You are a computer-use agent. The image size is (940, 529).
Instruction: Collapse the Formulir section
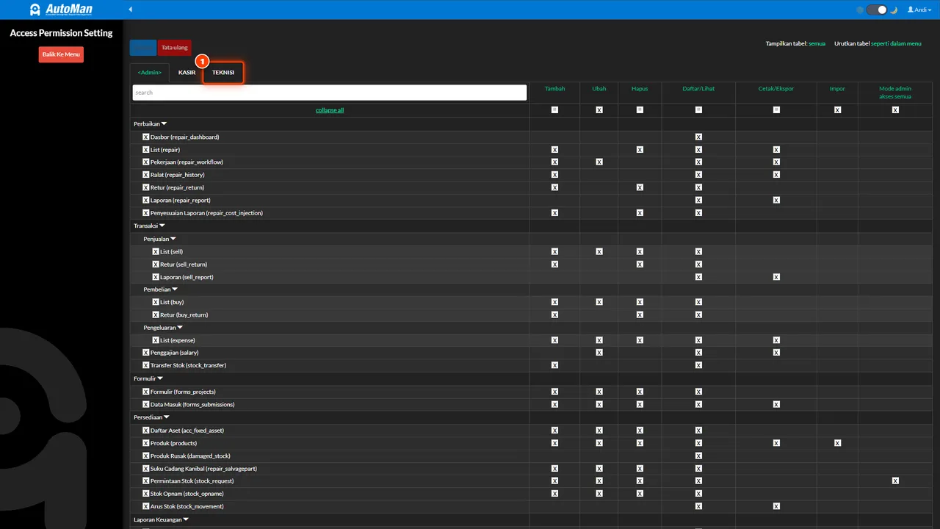tap(148, 378)
